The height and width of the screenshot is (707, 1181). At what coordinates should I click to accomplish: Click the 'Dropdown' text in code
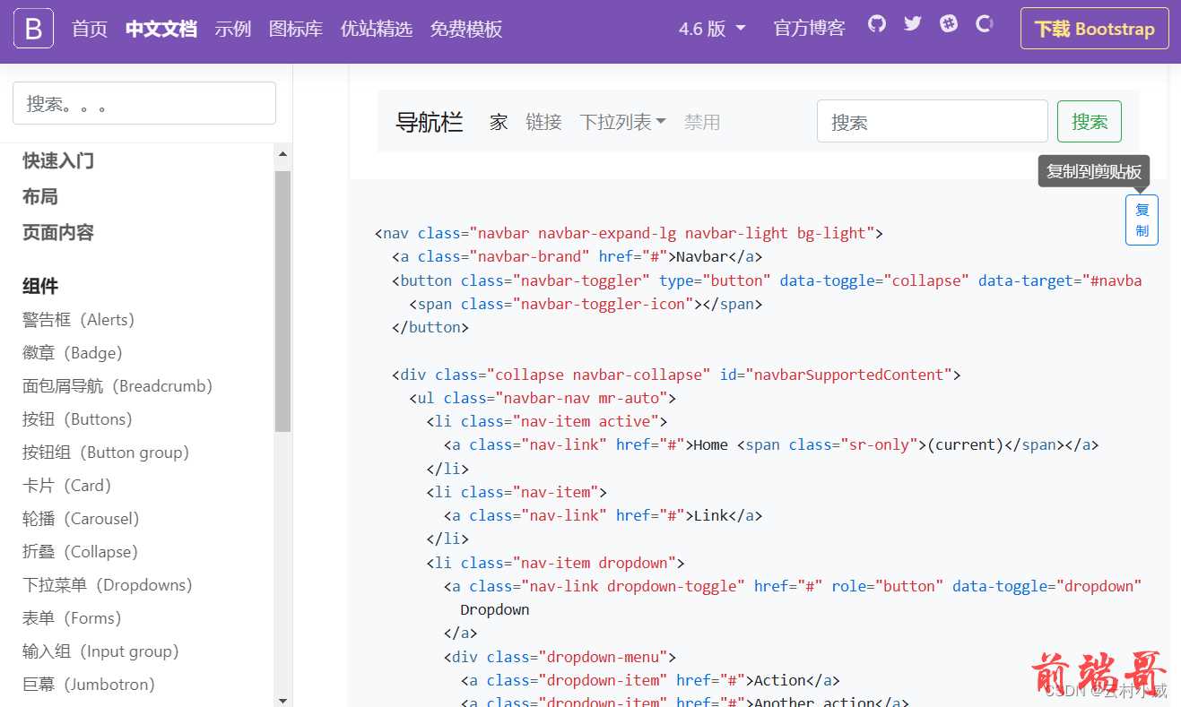(495, 609)
